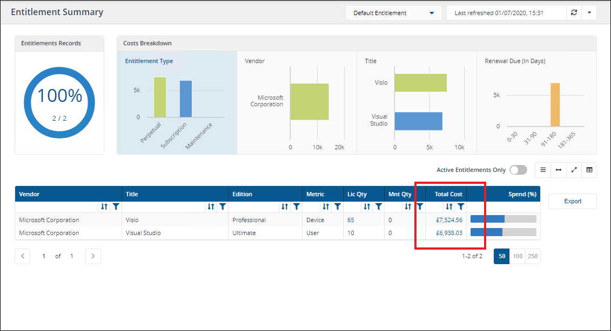Click the horizontal fit-width arrows icon
The width and height of the screenshot is (611, 331).
pos(558,170)
